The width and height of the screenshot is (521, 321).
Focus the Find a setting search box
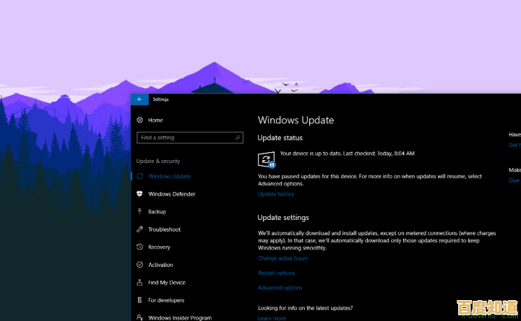190,138
